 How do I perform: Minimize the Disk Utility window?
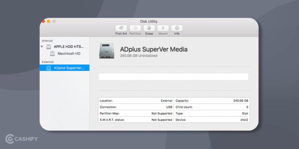tap(48, 21)
